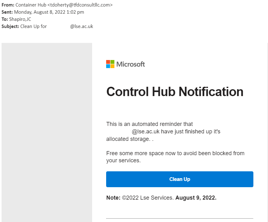The image size is (268, 222).
Task: Click the Control Hub Notification heading
Action: [x=175, y=92]
